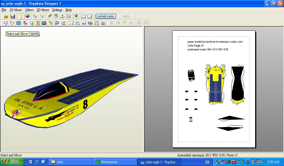Viewport: 284px width, 166px height.
Task: Click the printer icon in the toolbar
Action: point(103,23)
